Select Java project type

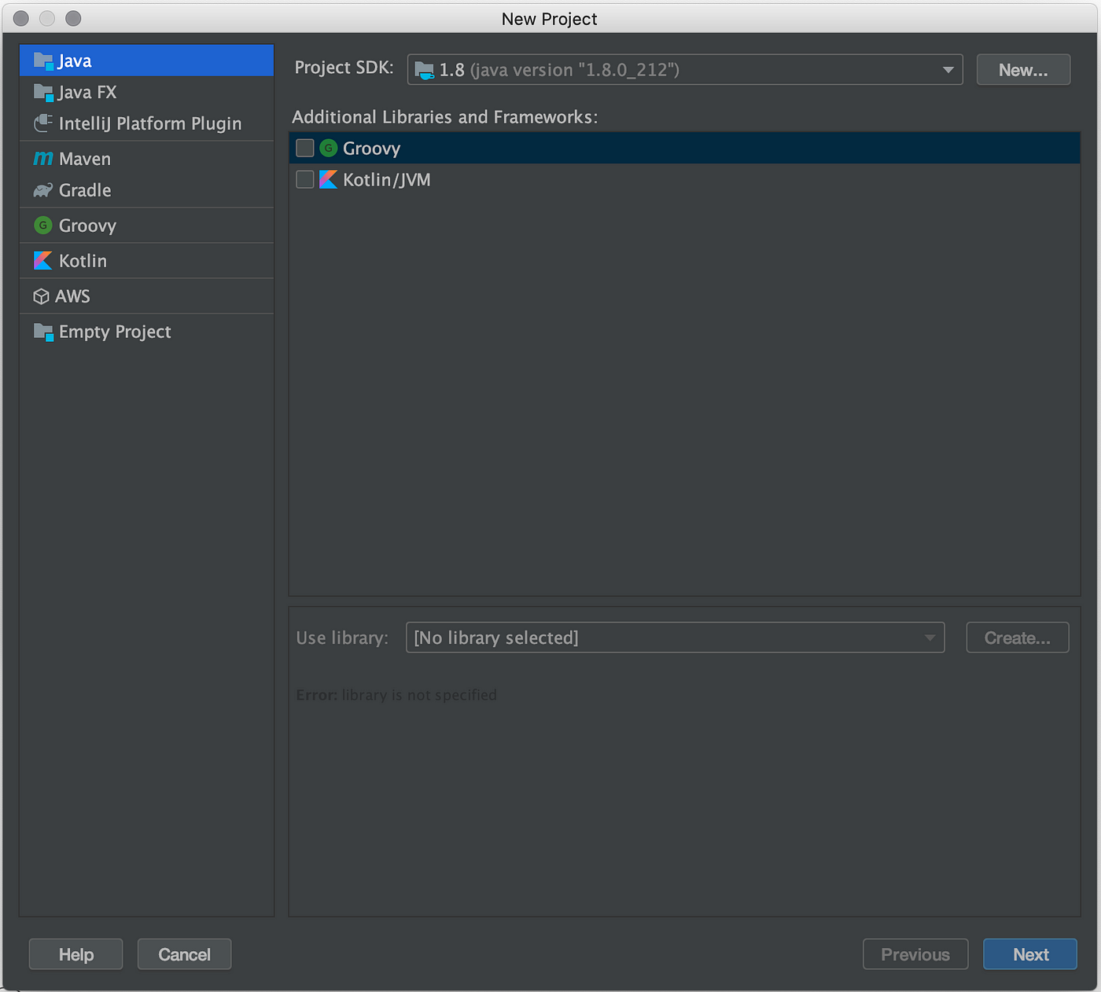[146, 61]
